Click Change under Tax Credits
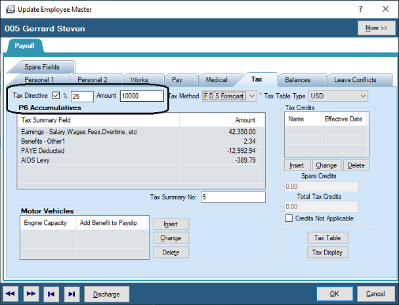The image size is (399, 305). (326, 165)
